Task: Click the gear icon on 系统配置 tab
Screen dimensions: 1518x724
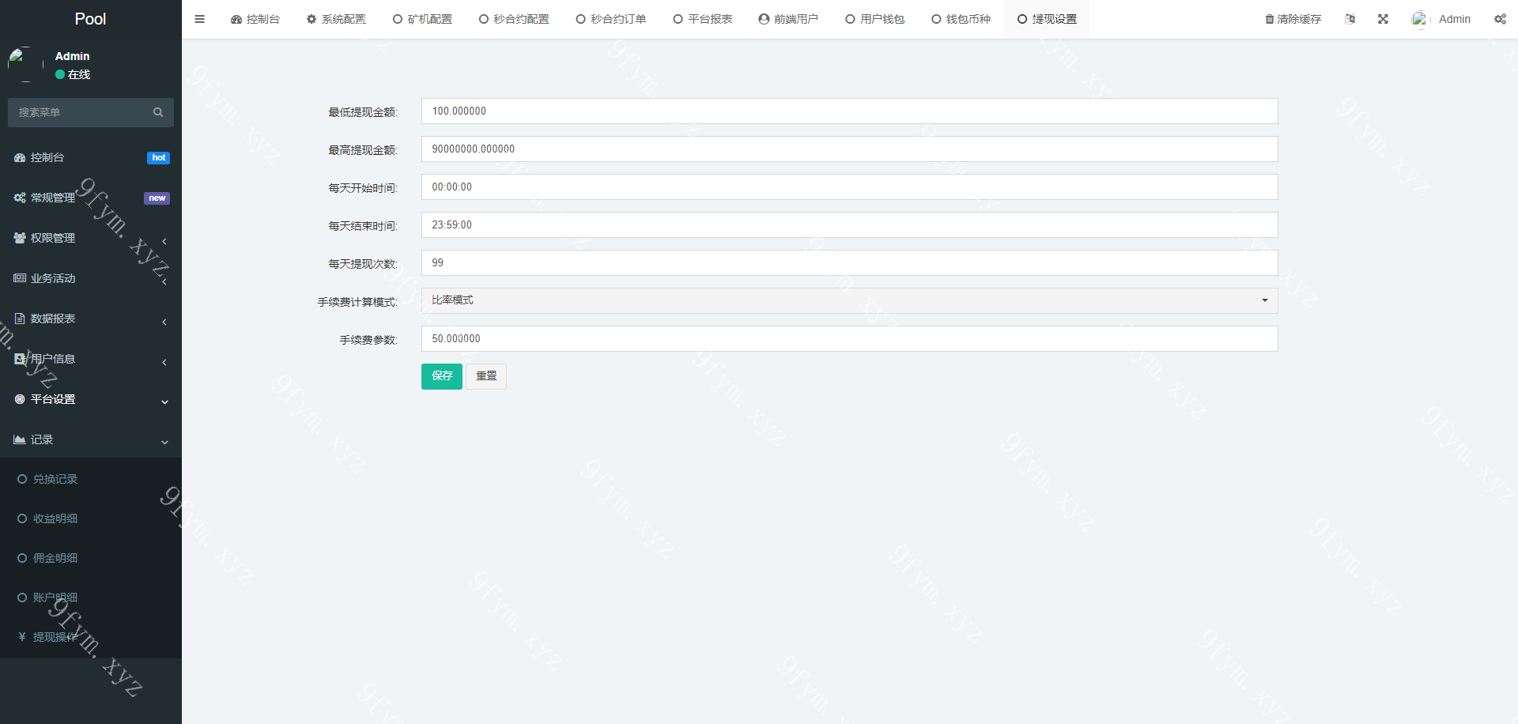Action: pos(312,19)
